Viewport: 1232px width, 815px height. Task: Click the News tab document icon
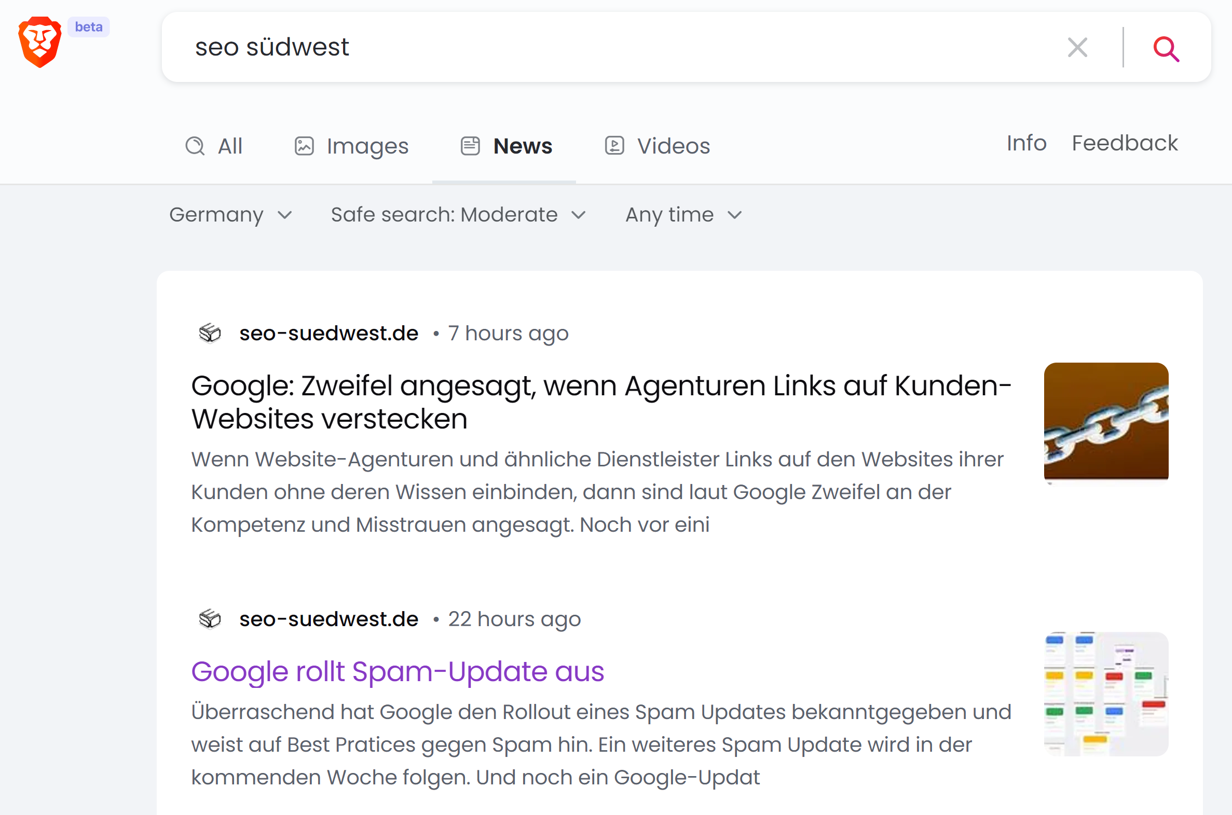(x=471, y=146)
